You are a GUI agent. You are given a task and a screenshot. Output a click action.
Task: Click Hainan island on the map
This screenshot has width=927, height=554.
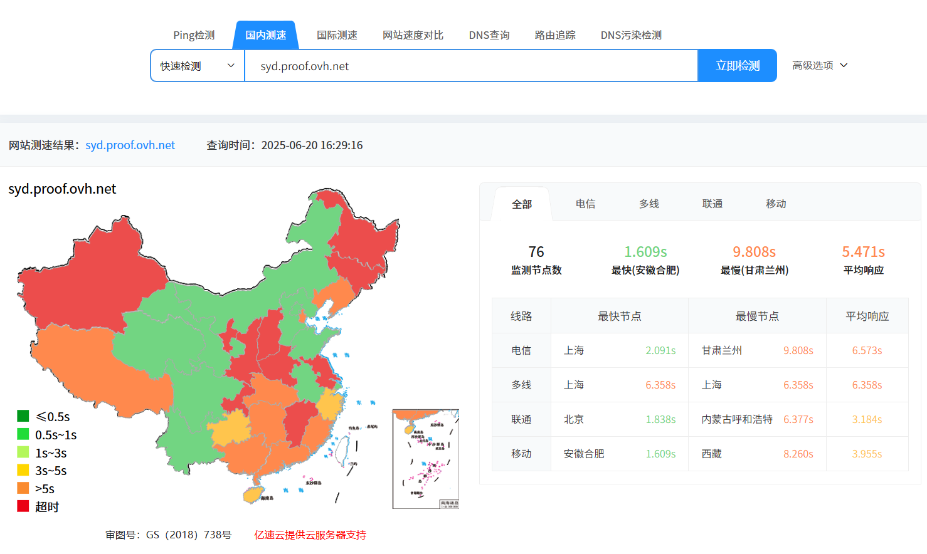click(x=253, y=495)
